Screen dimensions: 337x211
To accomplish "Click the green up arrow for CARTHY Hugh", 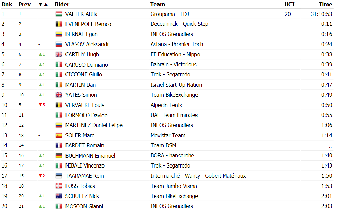I will [x=40, y=54].
